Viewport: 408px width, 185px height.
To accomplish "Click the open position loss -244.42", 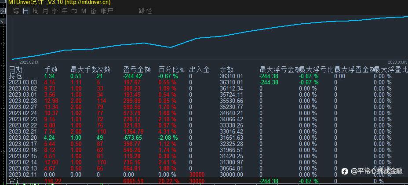I will [133, 76].
